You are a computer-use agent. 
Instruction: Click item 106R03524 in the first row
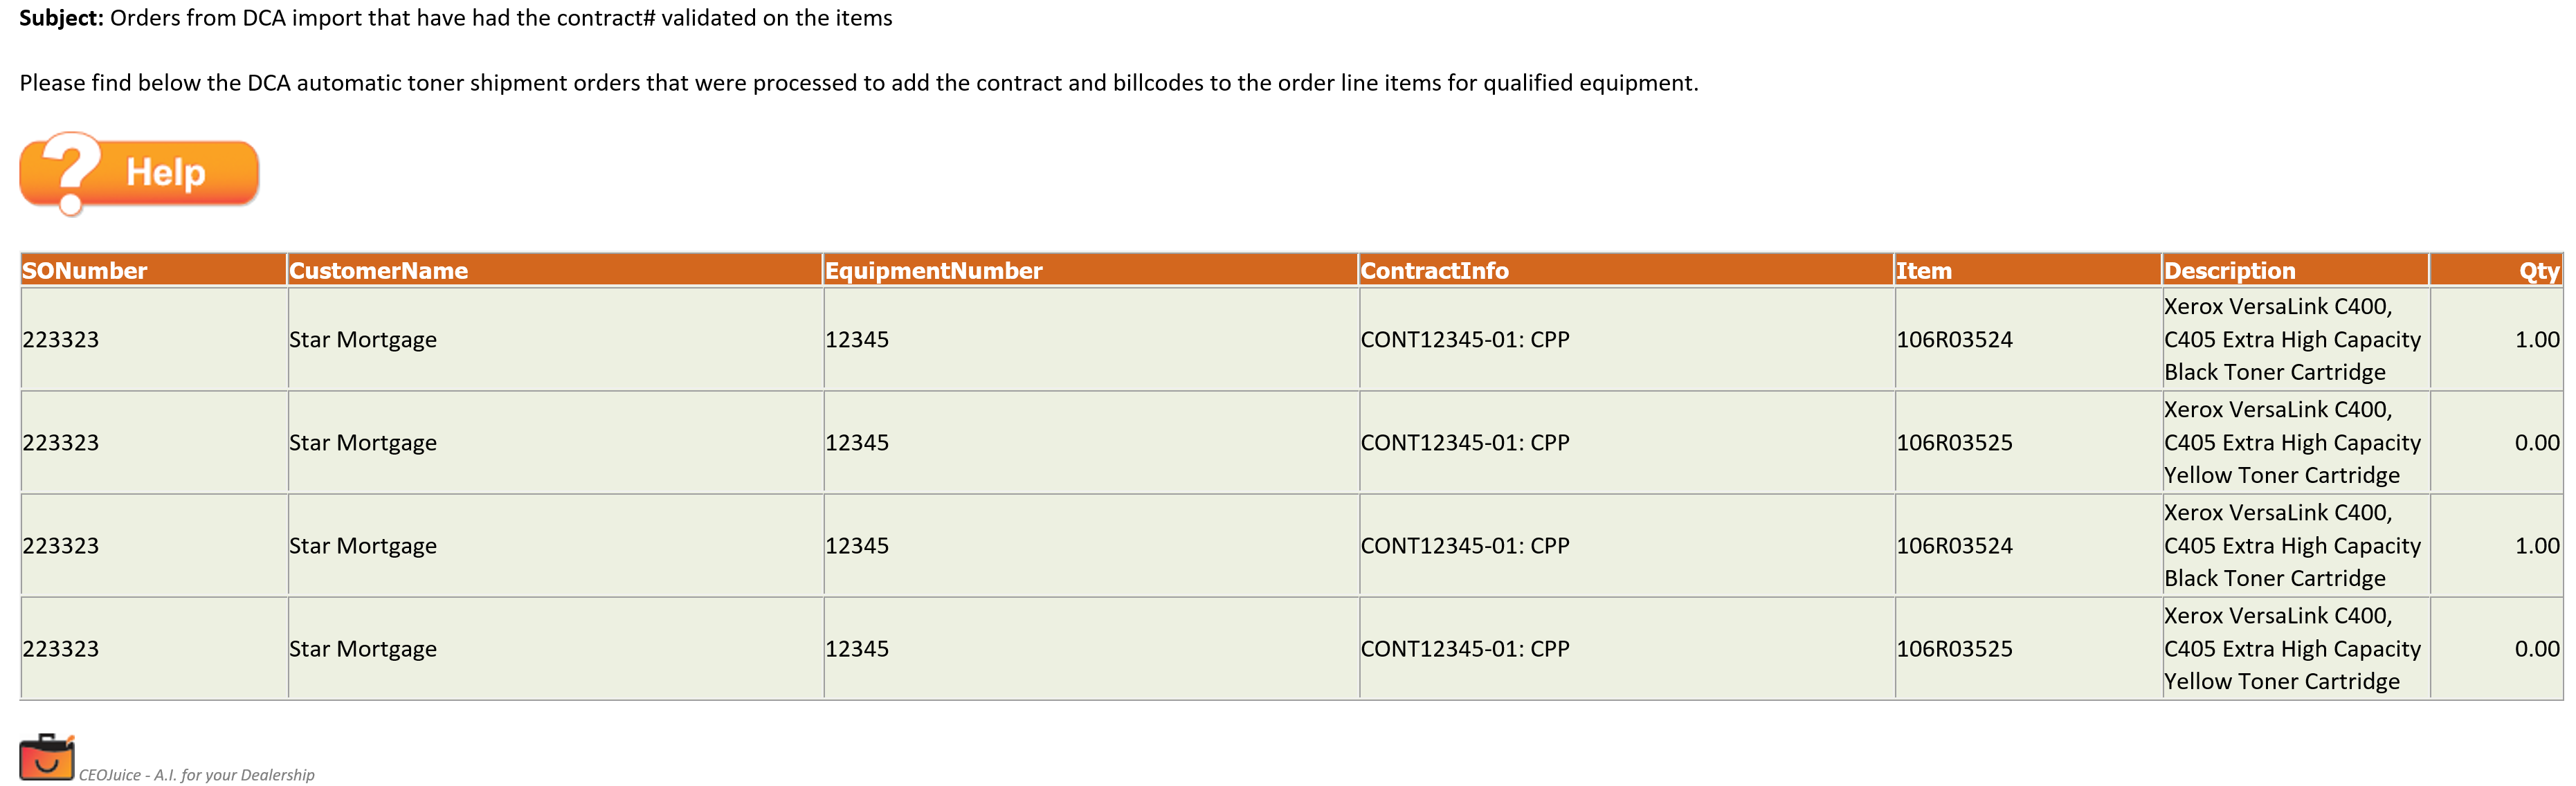point(1954,340)
